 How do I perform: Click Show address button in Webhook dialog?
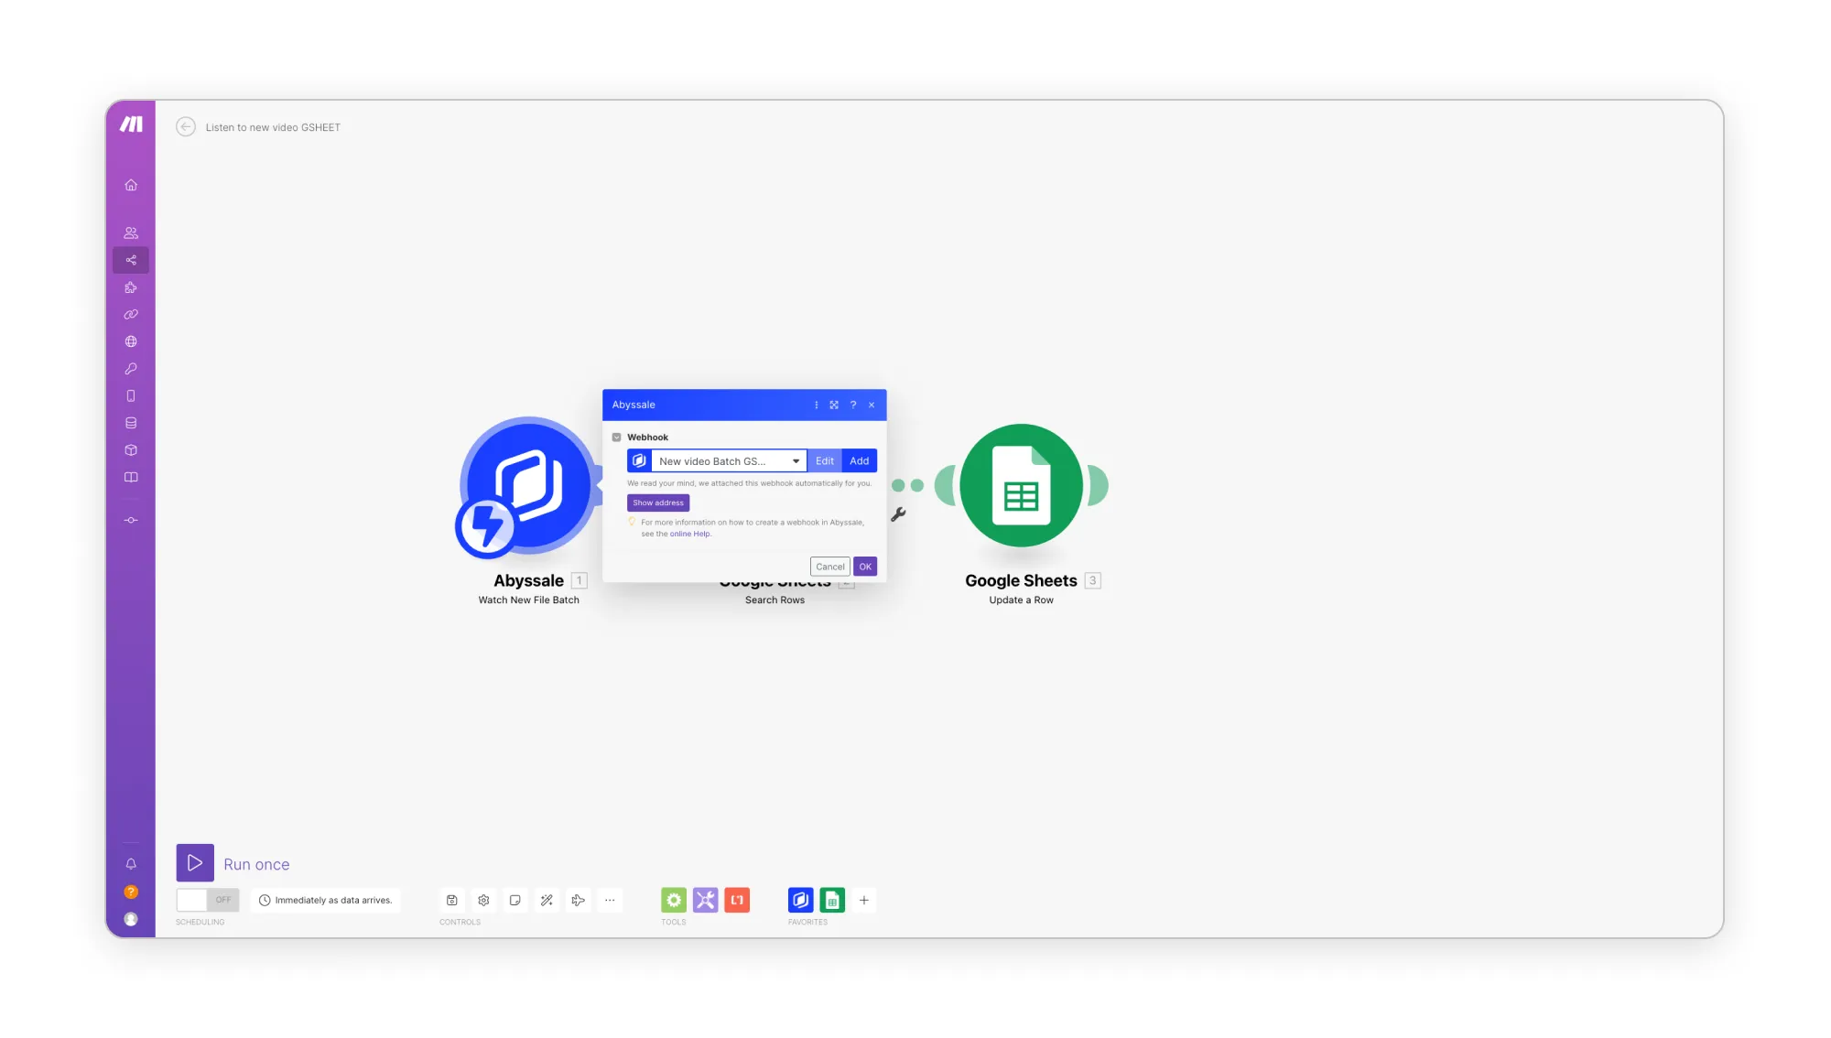pyautogui.click(x=657, y=502)
